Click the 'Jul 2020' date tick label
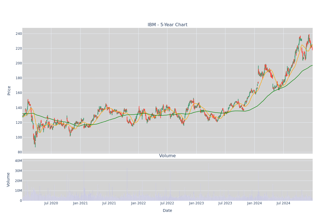 (51, 203)
